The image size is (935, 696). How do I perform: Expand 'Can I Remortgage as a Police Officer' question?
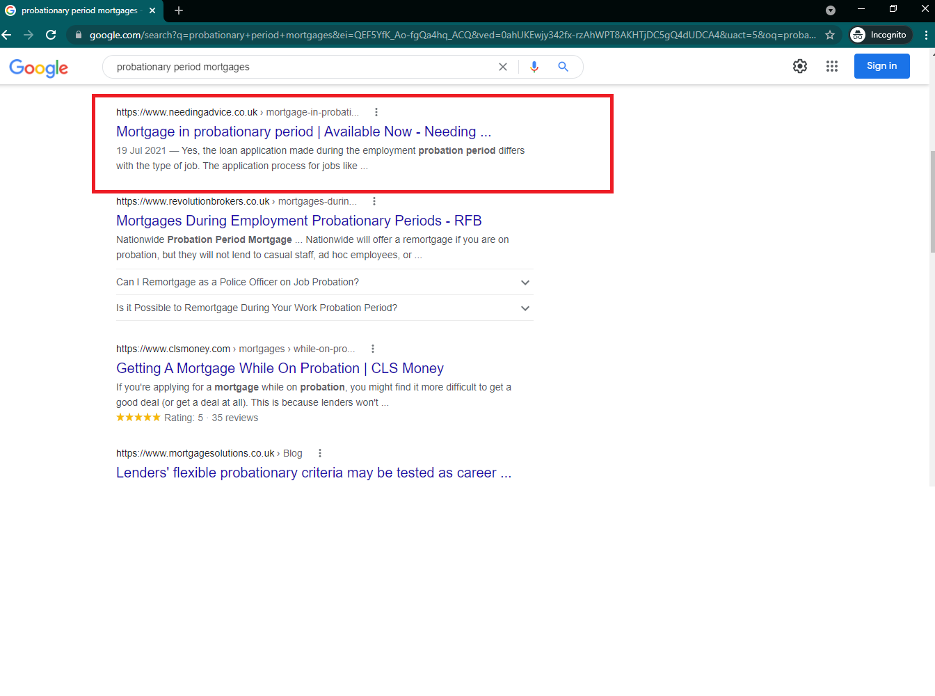coord(525,283)
